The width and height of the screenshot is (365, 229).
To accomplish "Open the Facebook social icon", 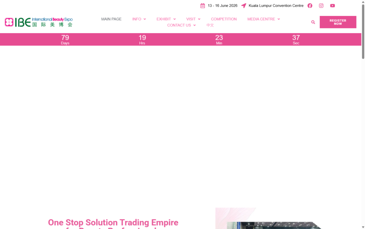I will point(310,6).
